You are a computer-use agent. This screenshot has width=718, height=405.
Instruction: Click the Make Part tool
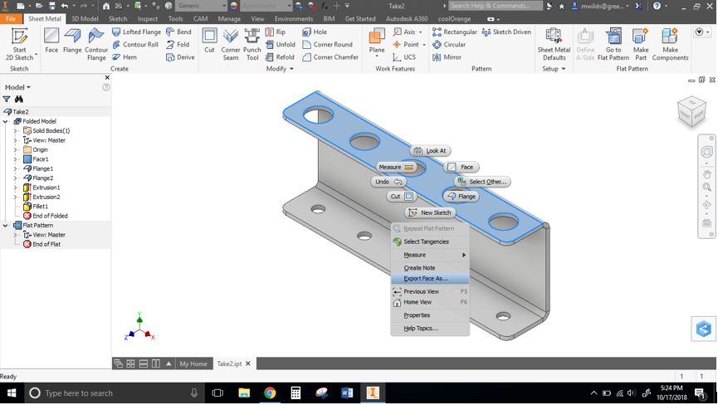641,44
